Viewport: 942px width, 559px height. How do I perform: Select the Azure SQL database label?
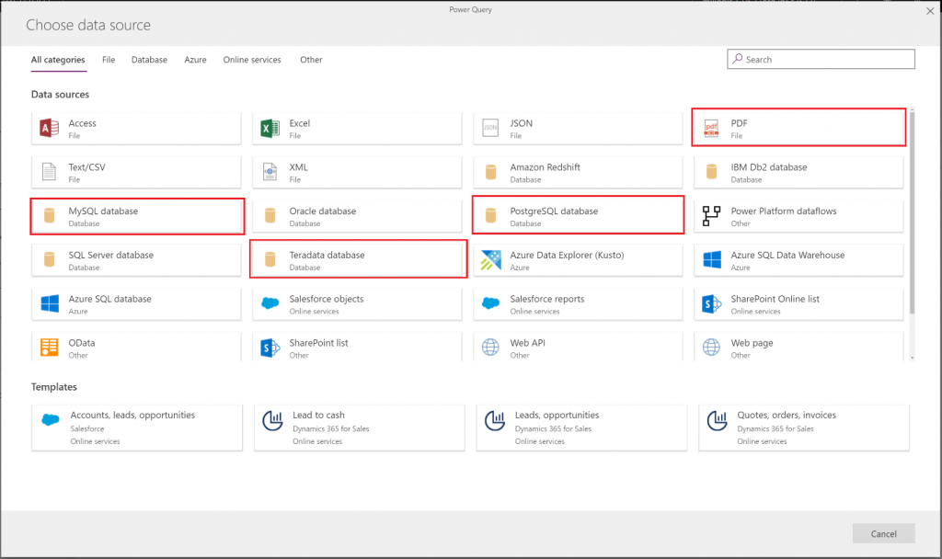[x=110, y=299]
